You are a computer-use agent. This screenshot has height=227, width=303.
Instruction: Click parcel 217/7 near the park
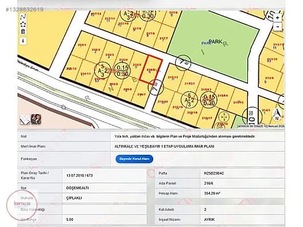click(164, 38)
